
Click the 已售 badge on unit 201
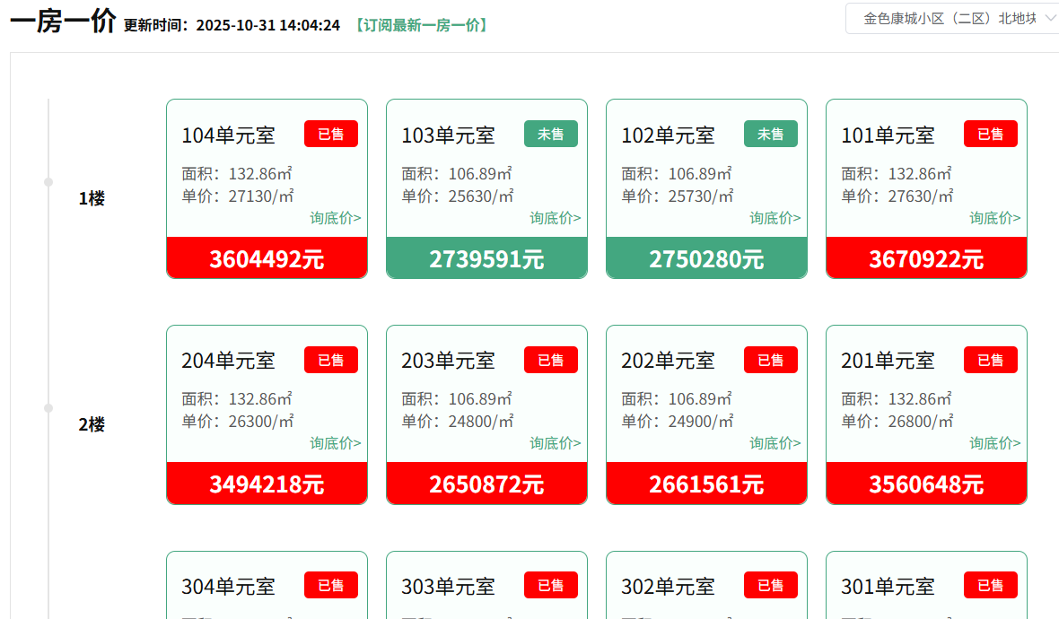click(990, 360)
